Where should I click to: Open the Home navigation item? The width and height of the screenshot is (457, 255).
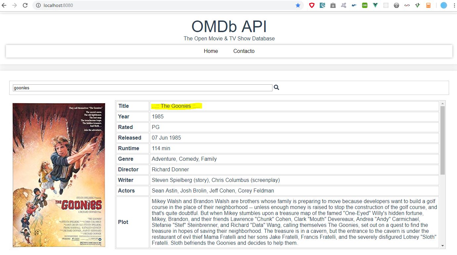click(x=211, y=51)
